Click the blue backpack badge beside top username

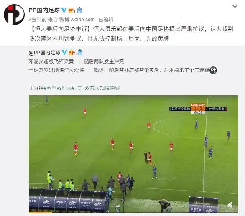[x=79, y=10]
